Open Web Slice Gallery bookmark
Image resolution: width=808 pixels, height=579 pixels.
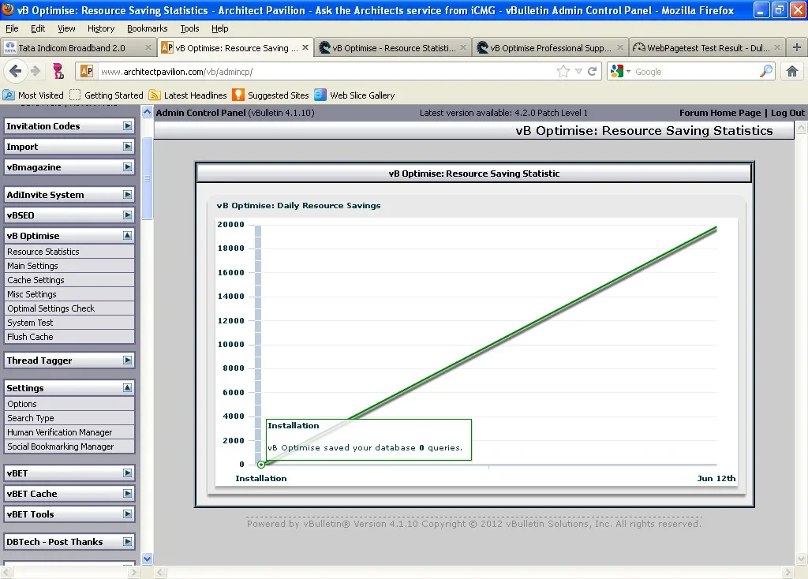[x=354, y=95]
